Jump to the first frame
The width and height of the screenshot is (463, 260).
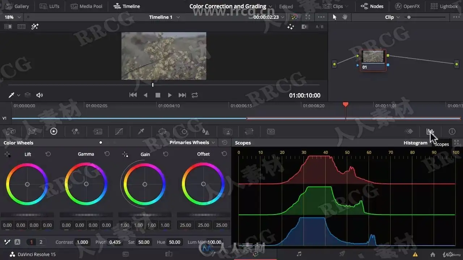click(133, 95)
